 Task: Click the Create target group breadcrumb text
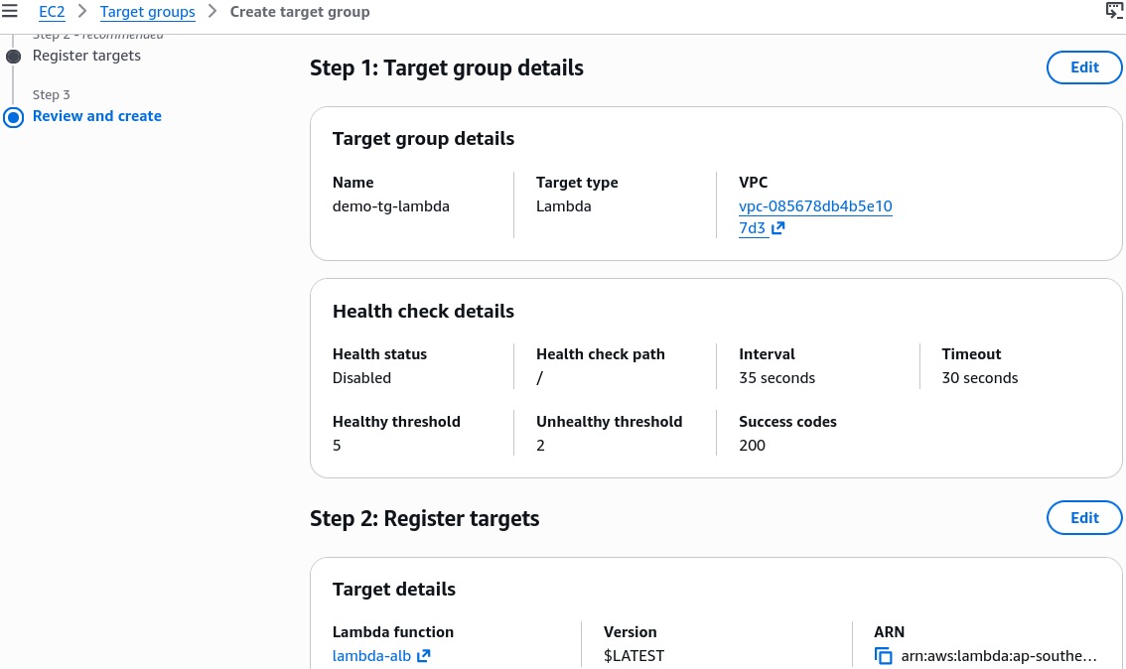300,12
